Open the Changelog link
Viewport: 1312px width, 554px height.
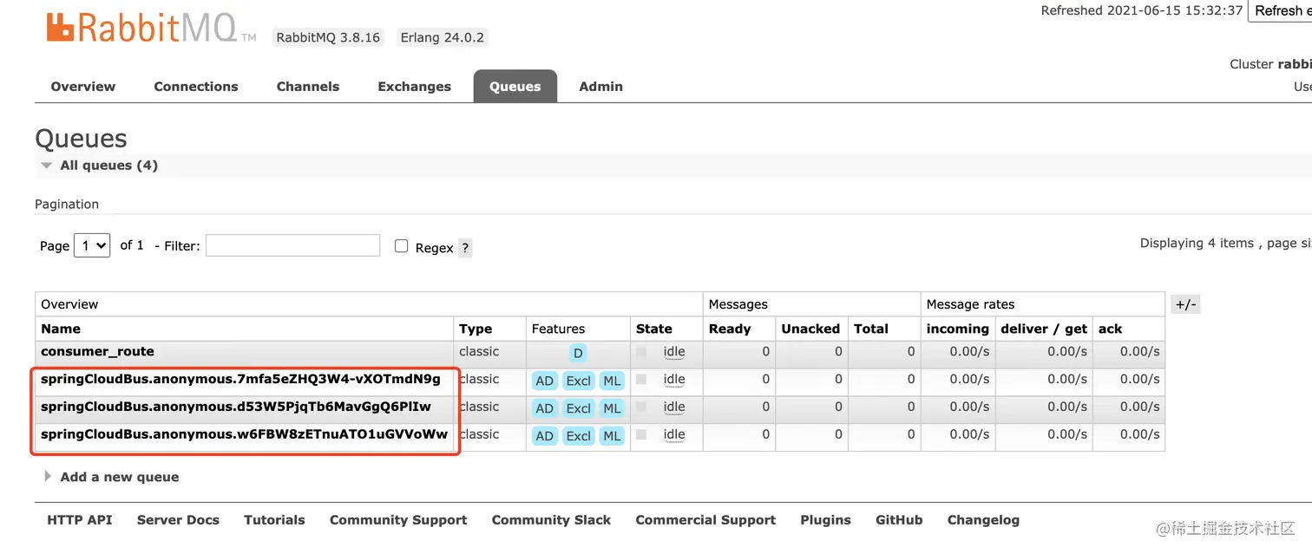983,520
